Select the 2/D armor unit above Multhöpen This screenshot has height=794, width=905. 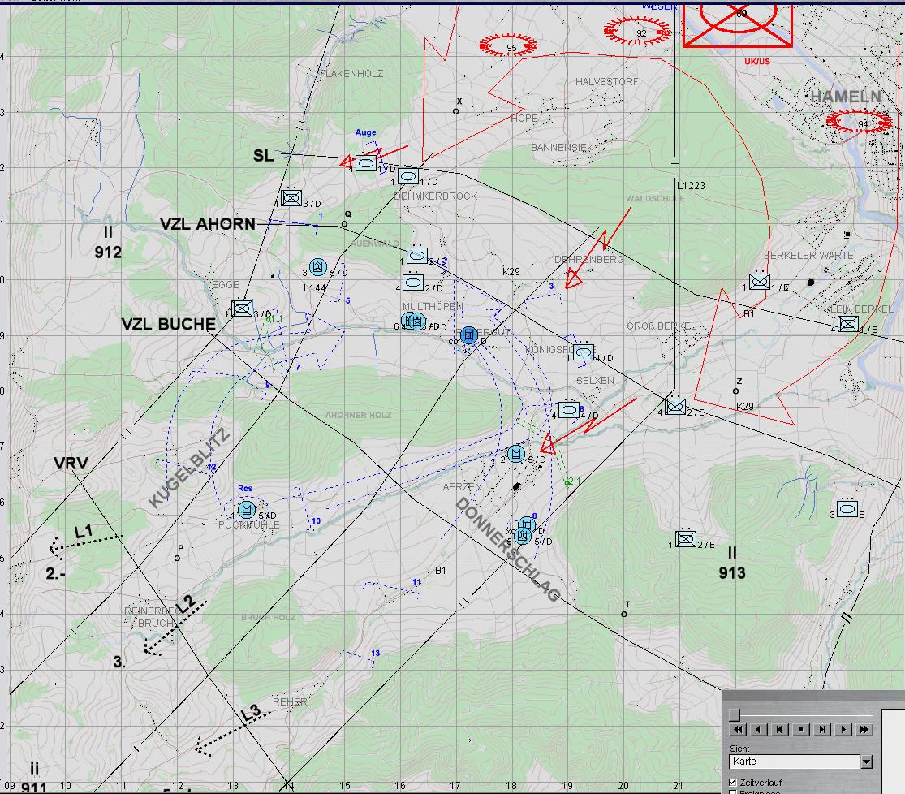[412, 283]
